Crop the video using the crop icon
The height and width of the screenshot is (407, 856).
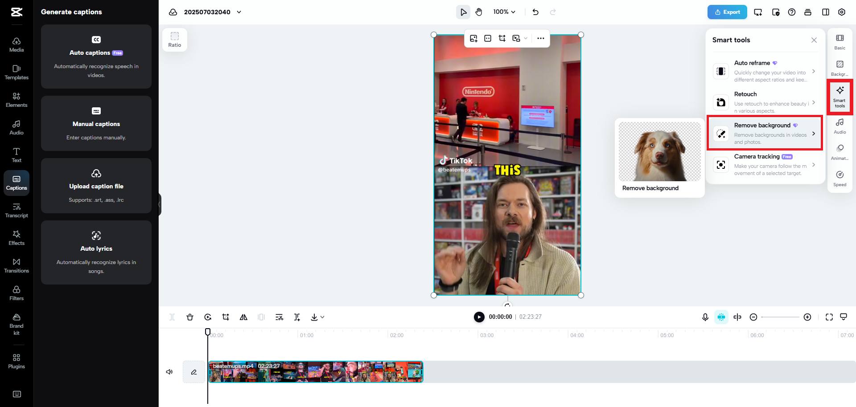click(x=226, y=317)
